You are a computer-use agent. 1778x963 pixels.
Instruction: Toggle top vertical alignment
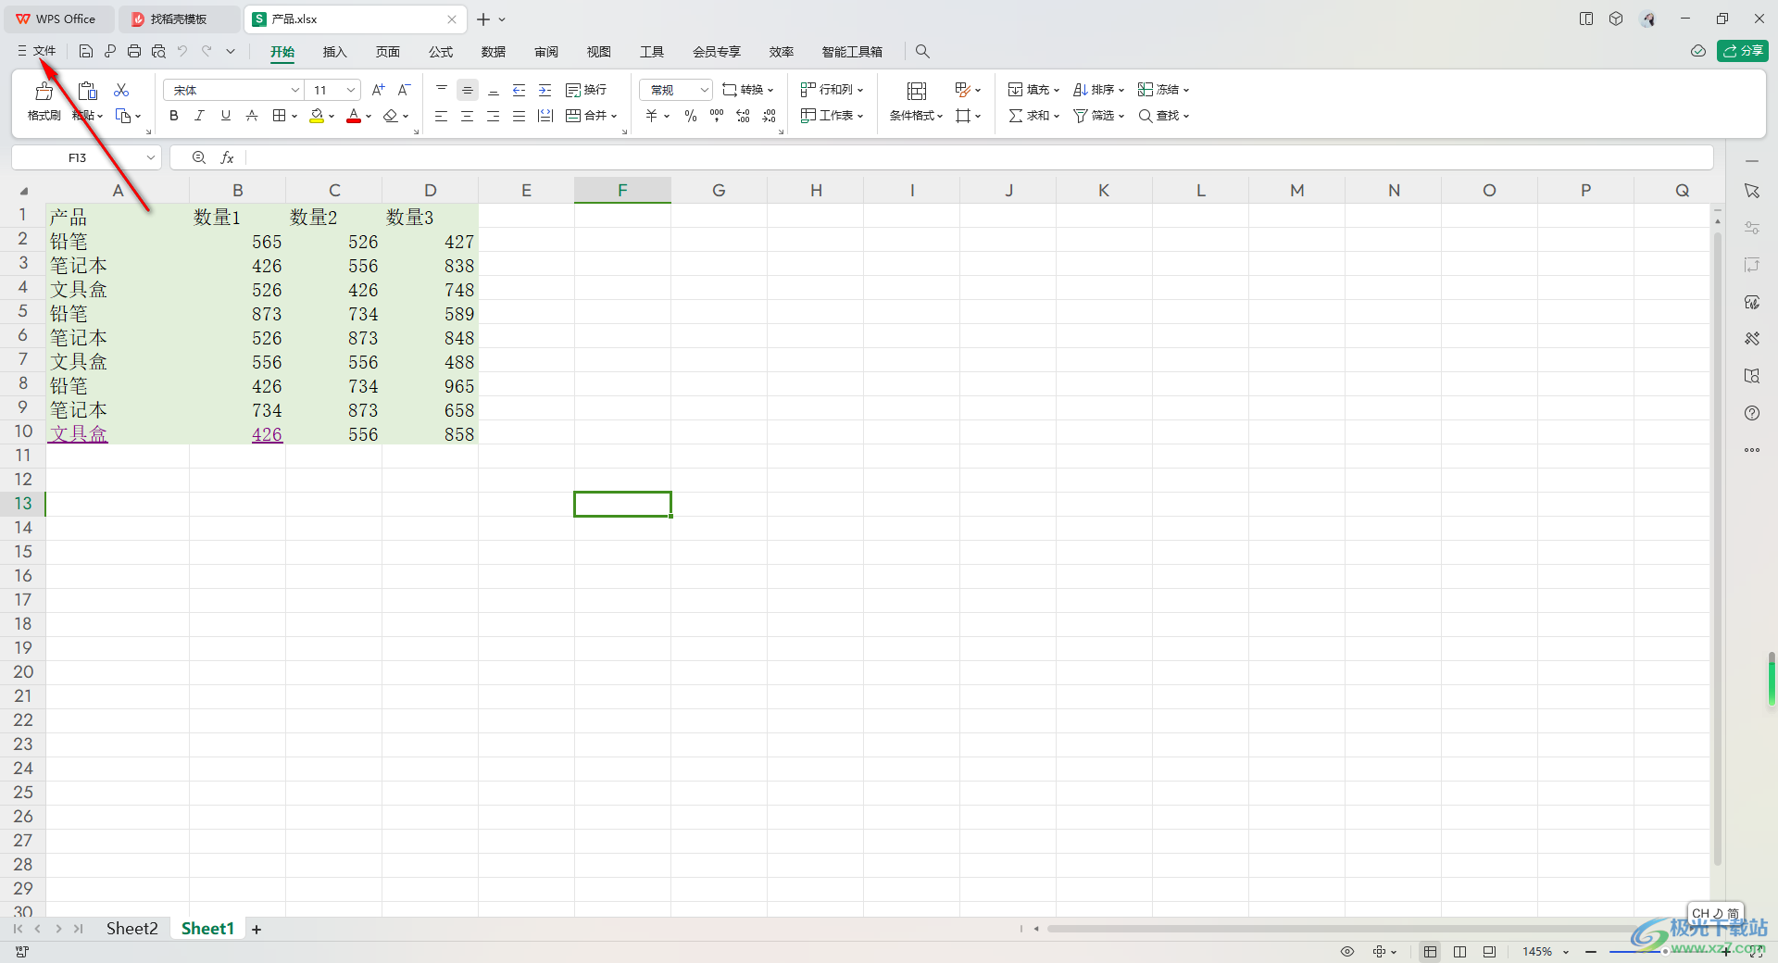click(442, 90)
